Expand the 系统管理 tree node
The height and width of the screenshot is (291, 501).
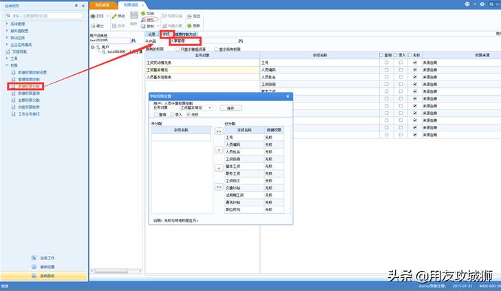tap(7, 24)
